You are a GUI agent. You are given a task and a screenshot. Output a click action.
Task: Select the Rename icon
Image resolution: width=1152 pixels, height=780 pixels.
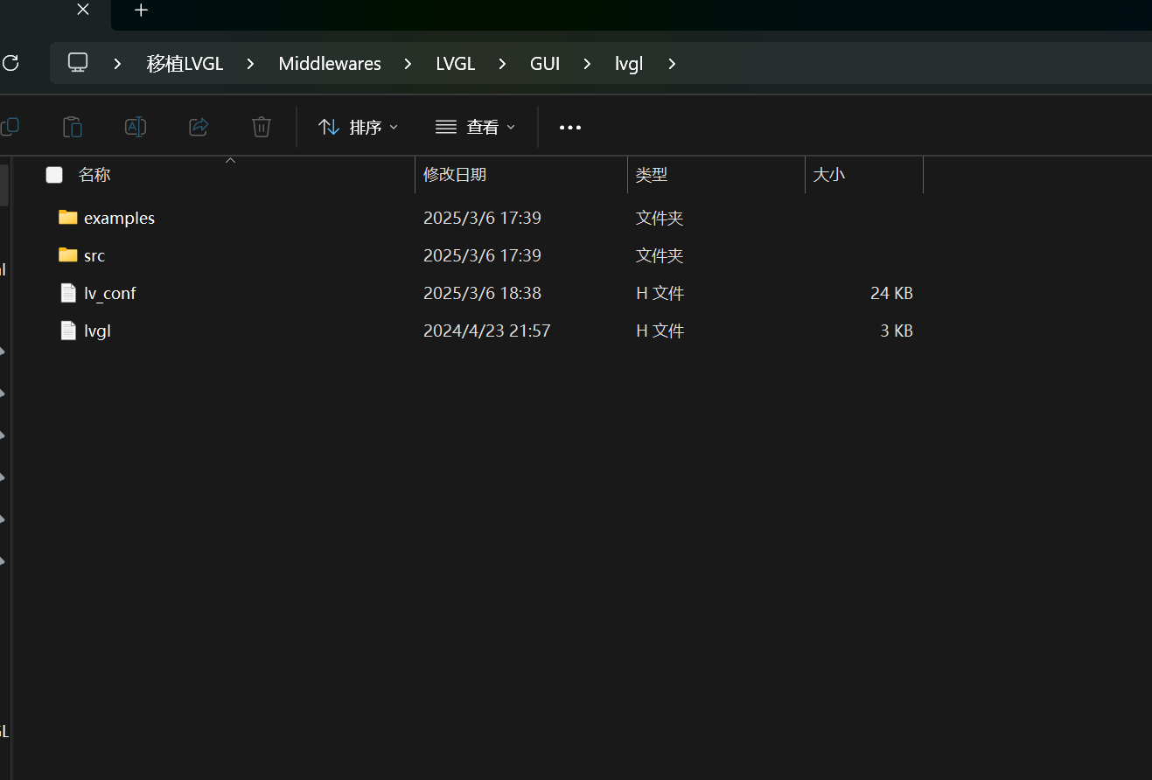click(x=136, y=127)
